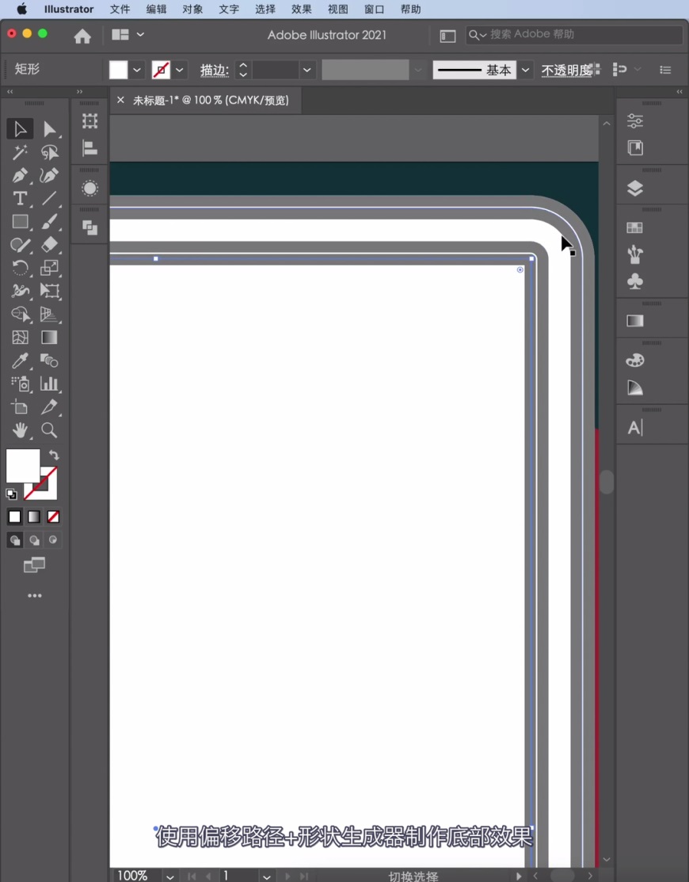Click 不透明度 opacity link
This screenshot has width=689, height=882.
(566, 71)
